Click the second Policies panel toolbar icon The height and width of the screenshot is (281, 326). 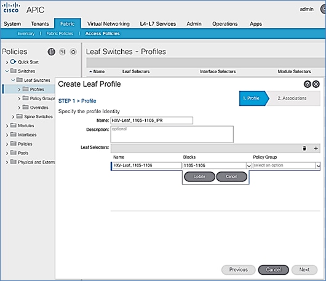coord(62,52)
